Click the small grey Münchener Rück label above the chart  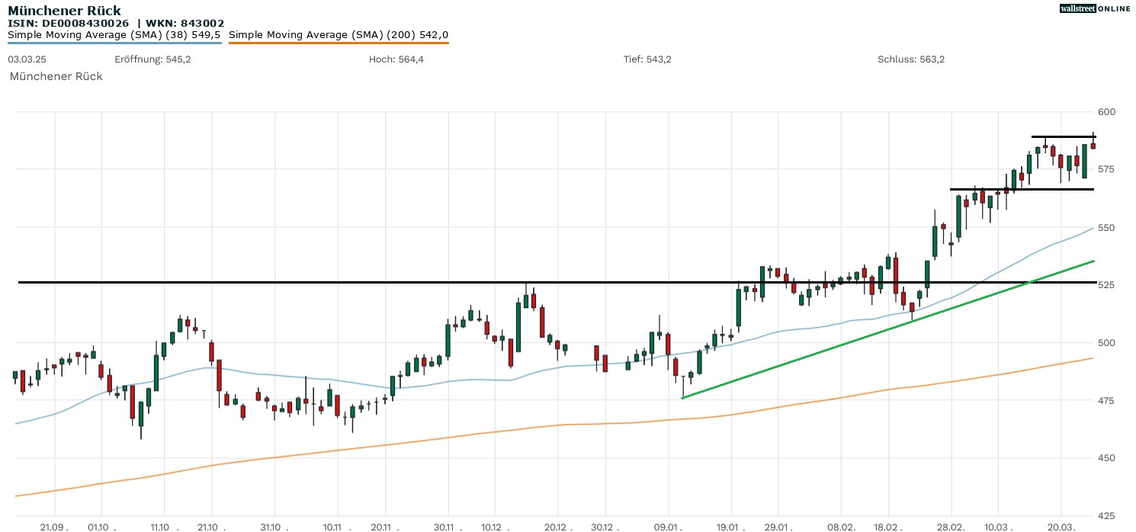coord(56,76)
